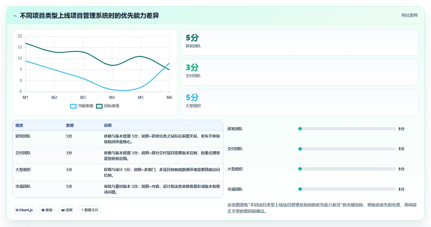Click the 依赖与版本管理 5分 description cell
Image resolution: width=431 pixels, height=227 pixels.
coord(162,139)
